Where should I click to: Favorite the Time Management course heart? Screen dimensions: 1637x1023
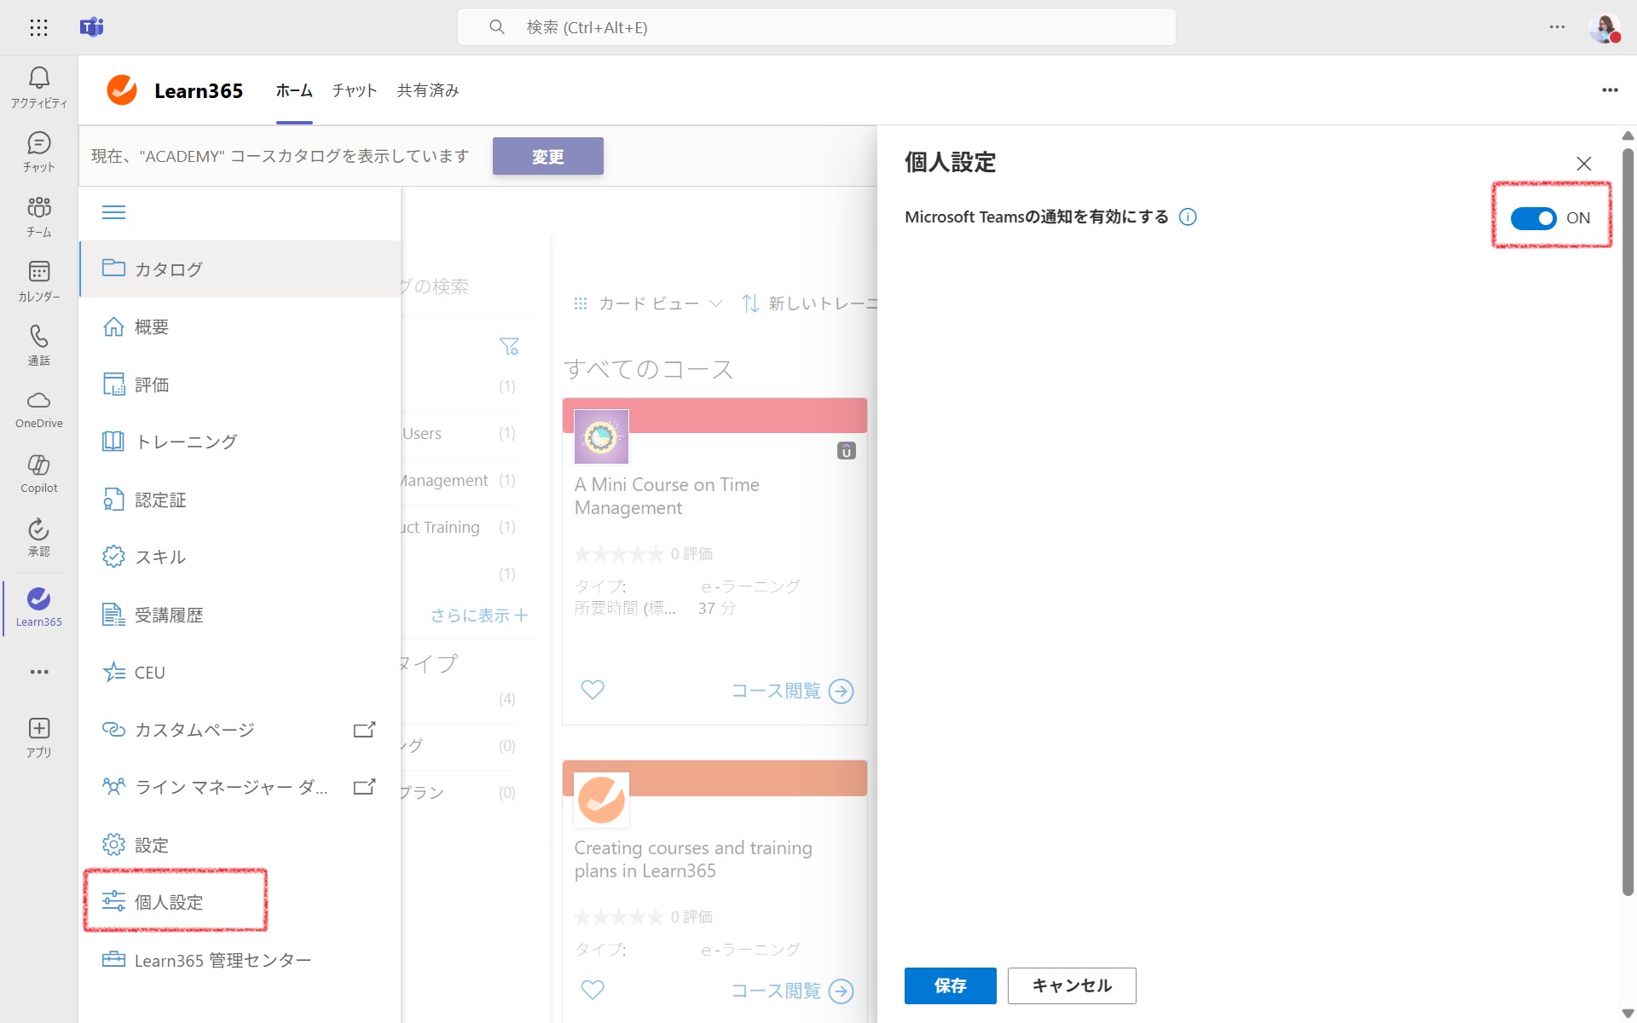coord(593,690)
